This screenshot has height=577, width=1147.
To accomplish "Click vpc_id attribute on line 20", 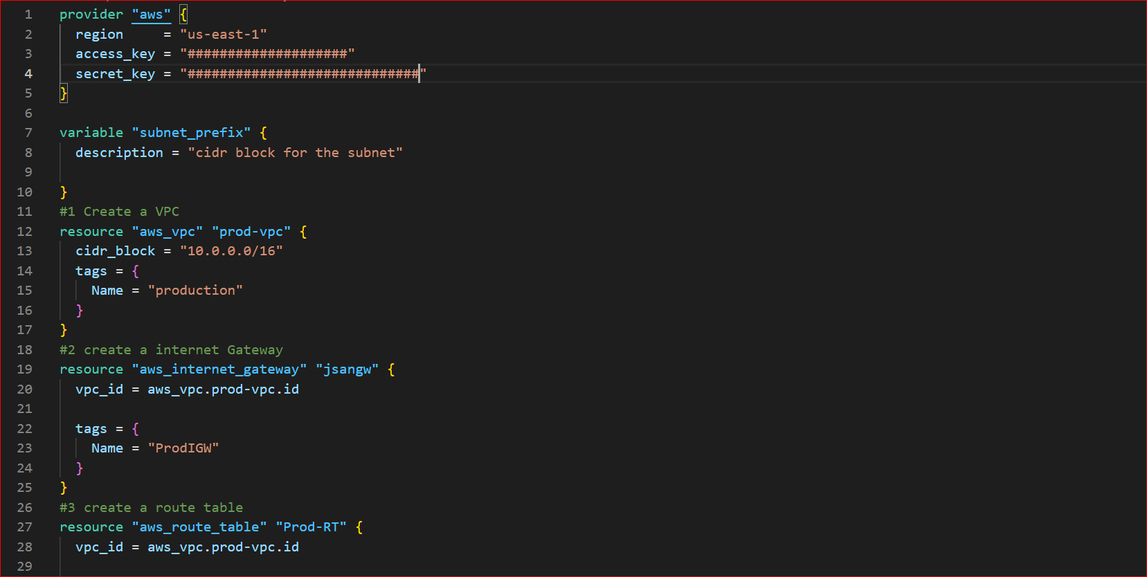I will pyautogui.click(x=100, y=389).
